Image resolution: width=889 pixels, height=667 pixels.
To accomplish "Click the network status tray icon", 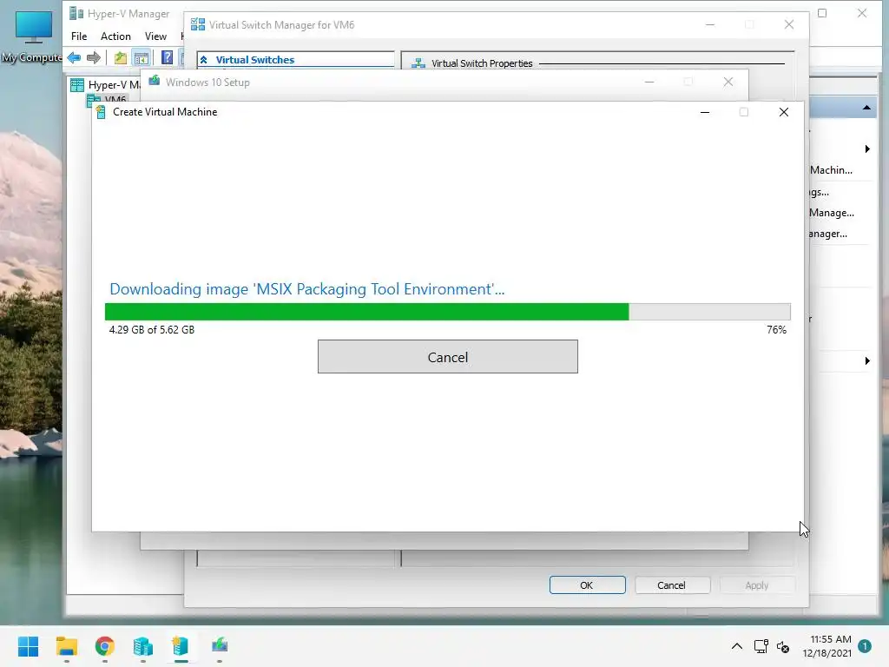I will click(x=761, y=646).
